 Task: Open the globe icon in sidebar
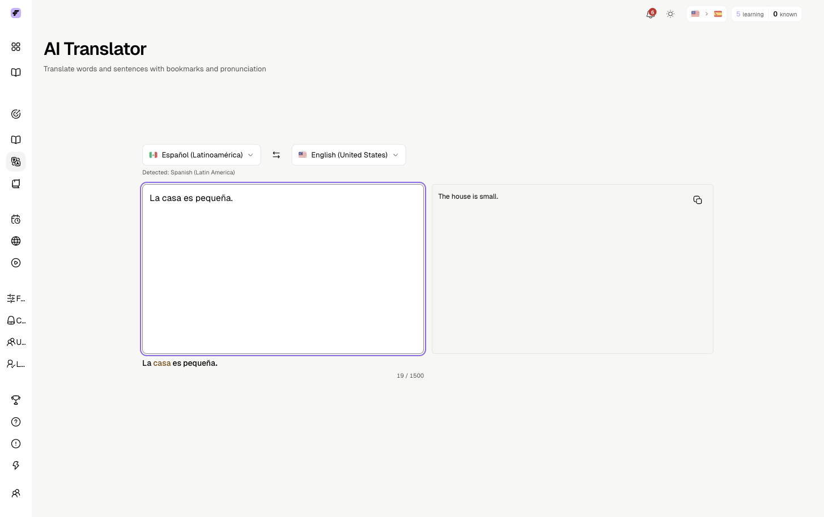tap(16, 241)
